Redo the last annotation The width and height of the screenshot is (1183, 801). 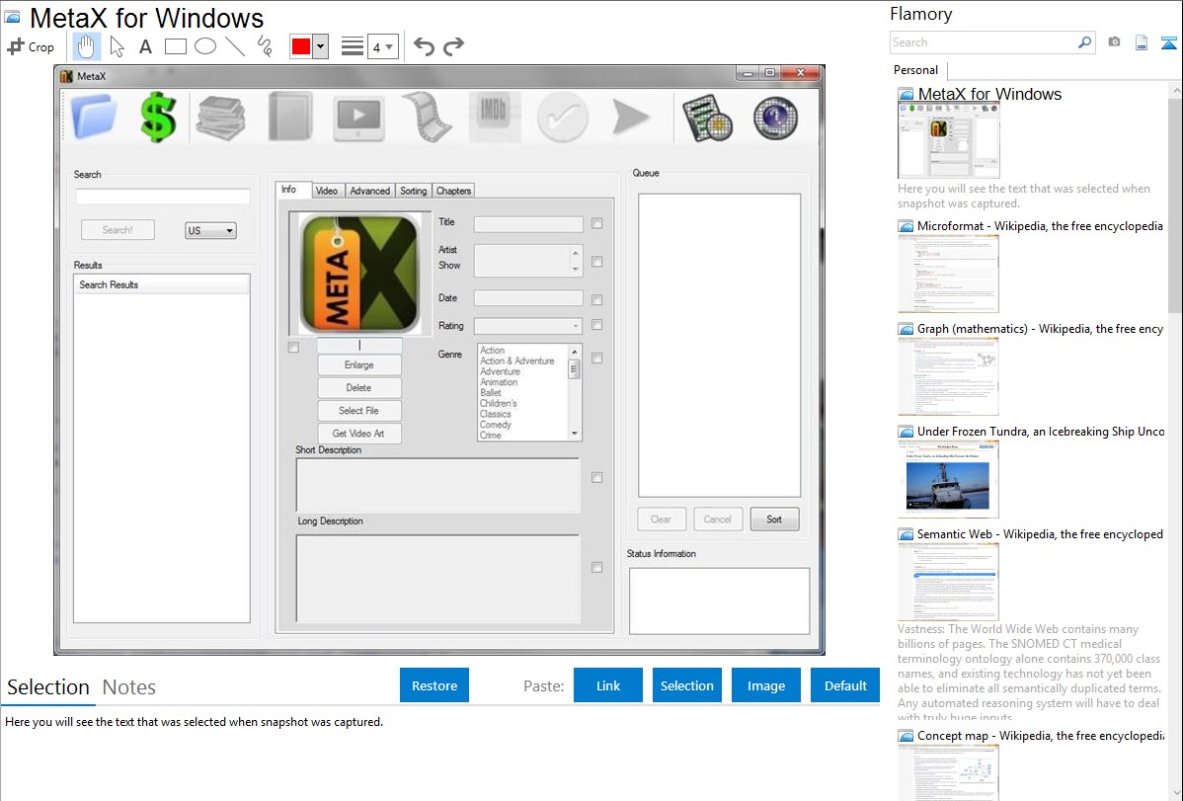click(453, 46)
